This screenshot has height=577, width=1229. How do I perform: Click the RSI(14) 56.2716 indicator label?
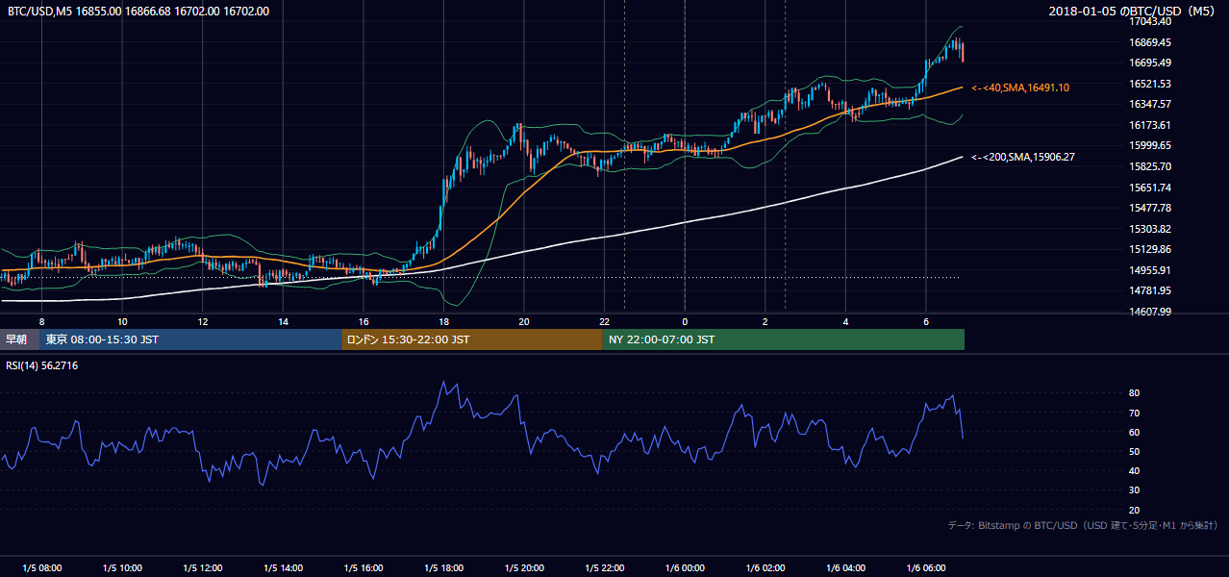click(x=42, y=365)
